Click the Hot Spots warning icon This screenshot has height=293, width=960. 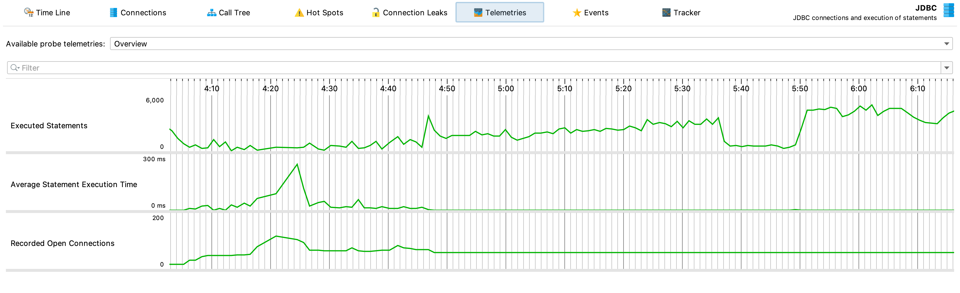[299, 13]
